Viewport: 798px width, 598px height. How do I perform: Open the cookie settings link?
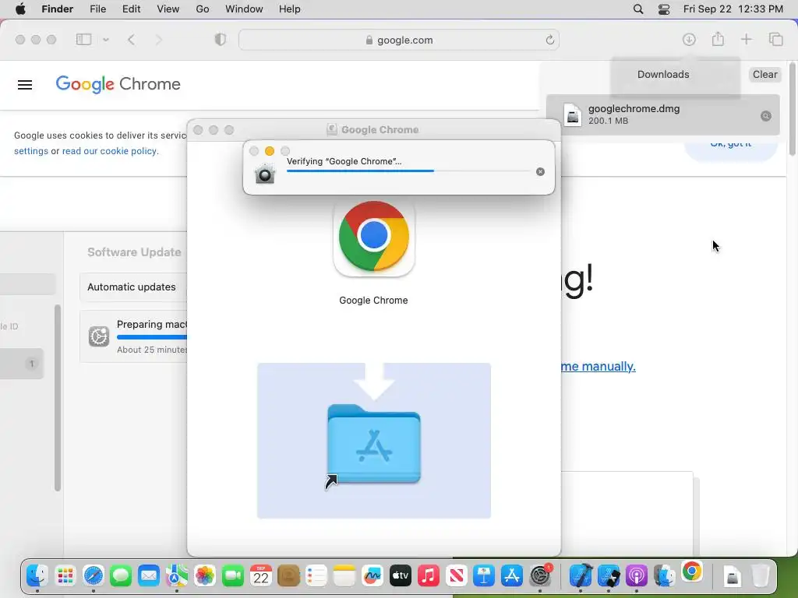pos(31,151)
